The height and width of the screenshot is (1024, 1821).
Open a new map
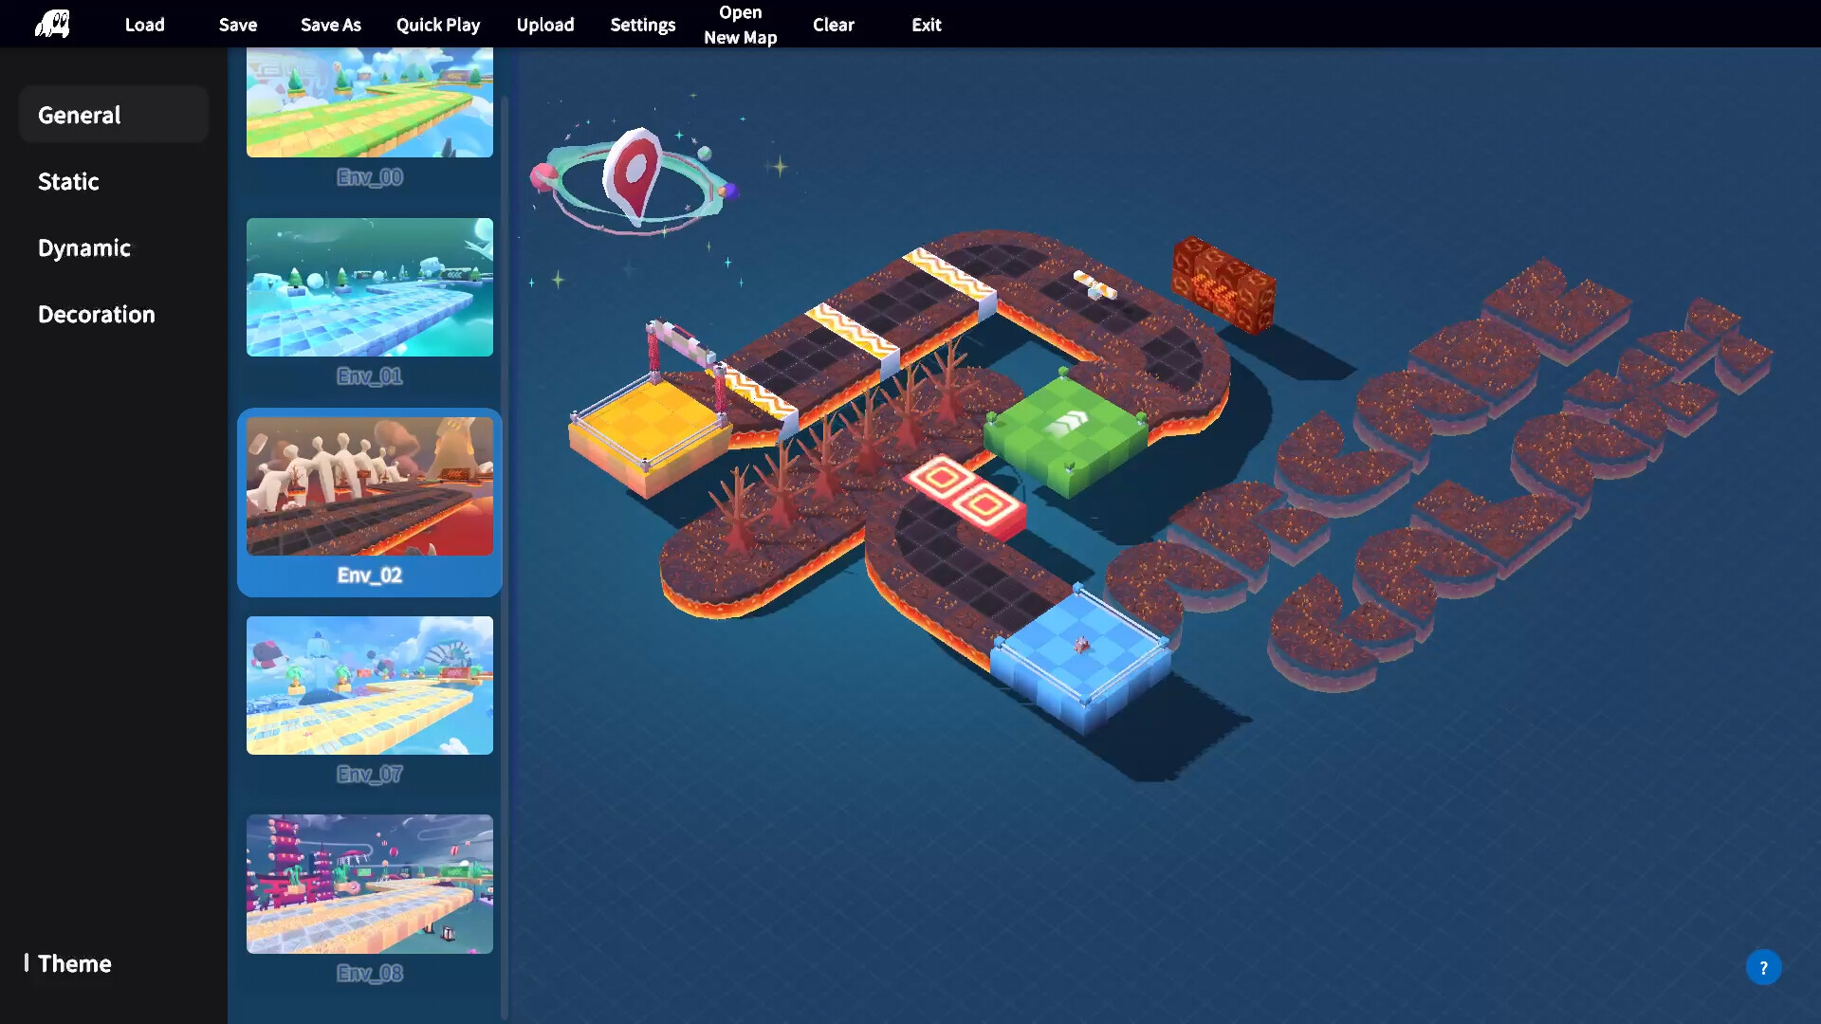740,24
